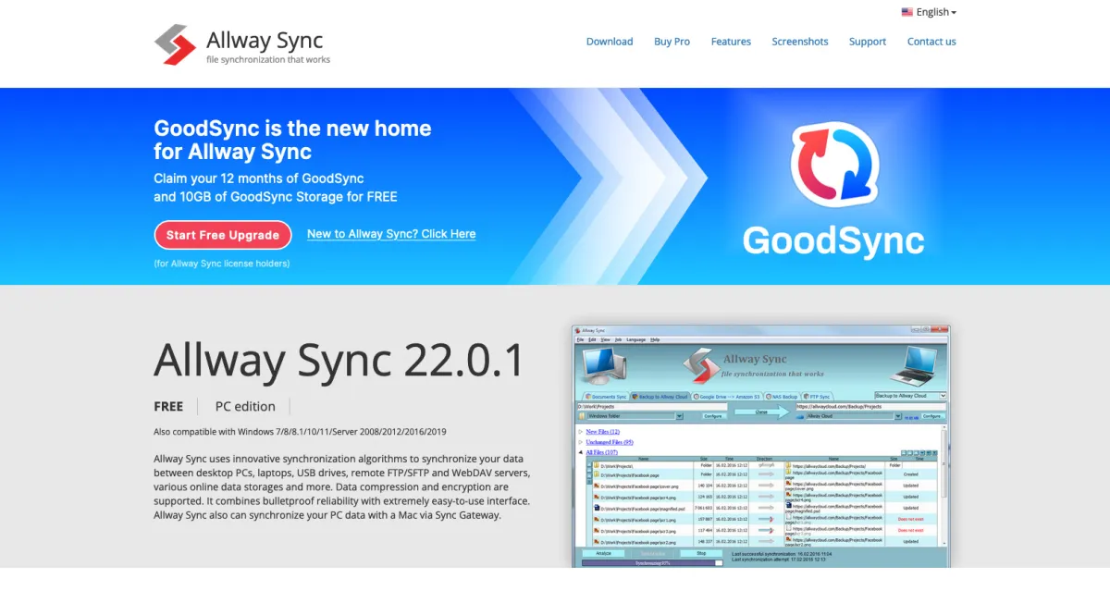The width and height of the screenshot is (1110, 615).
Task: Click the 'Allway Sync 22.0.1' heading
Action: pos(339,360)
